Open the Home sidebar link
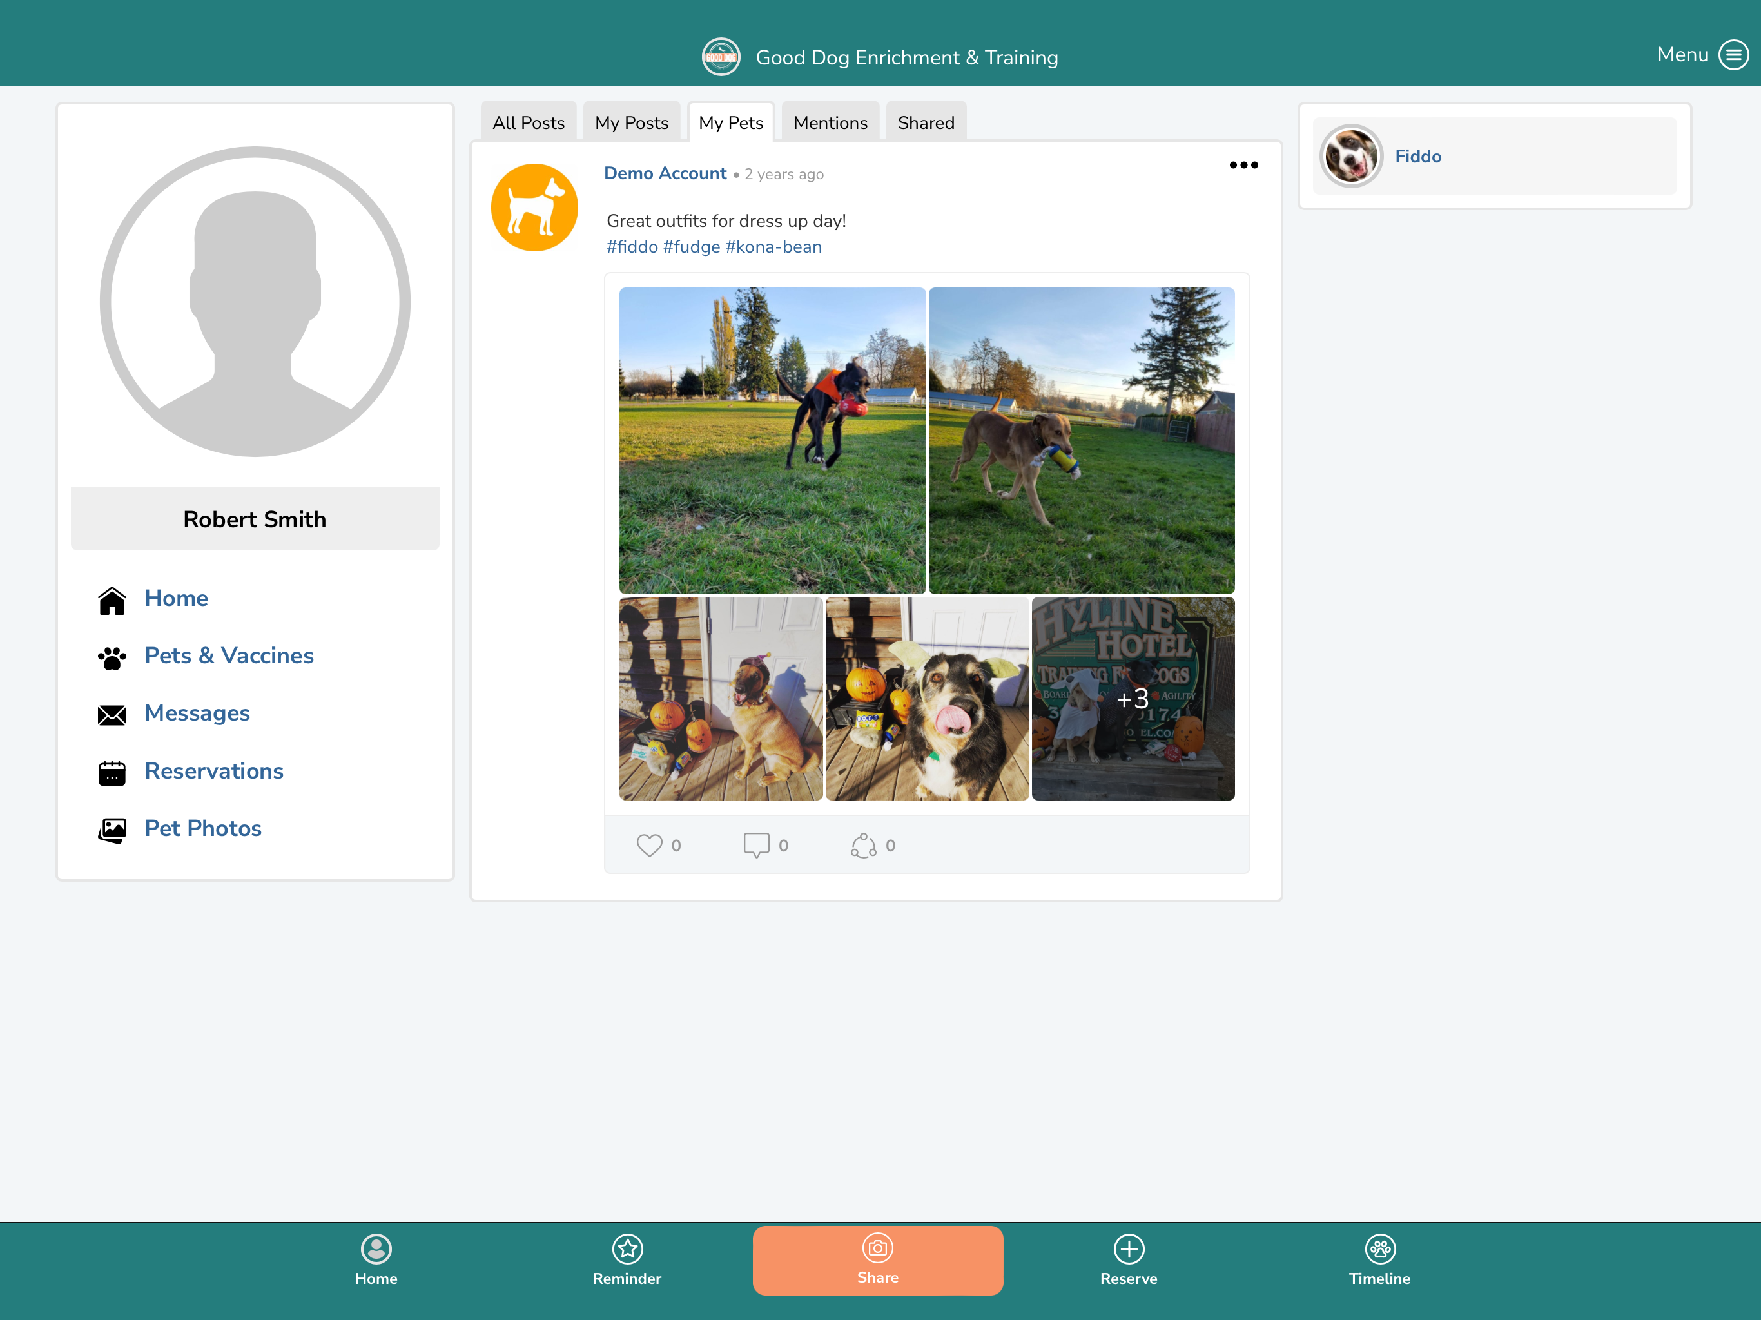Screen dimensions: 1761x1320 coord(176,598)
